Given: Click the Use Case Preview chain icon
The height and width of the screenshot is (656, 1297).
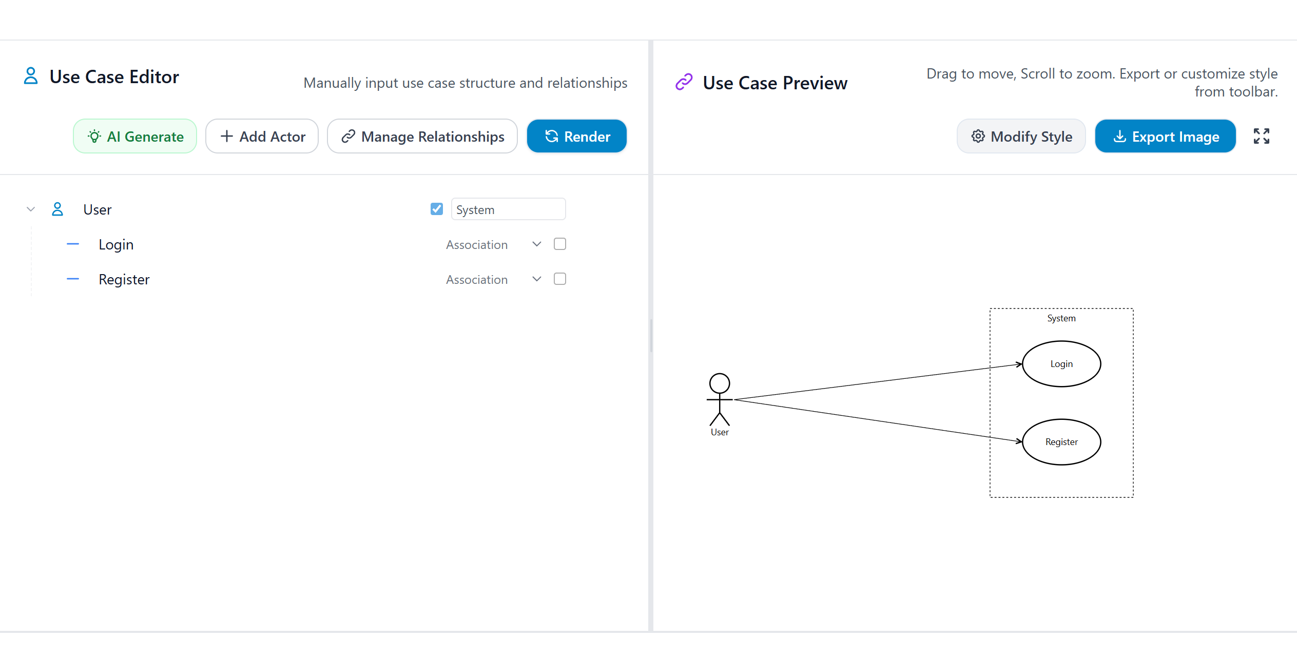Looking at the screenshot, I should tap(683, 82).
